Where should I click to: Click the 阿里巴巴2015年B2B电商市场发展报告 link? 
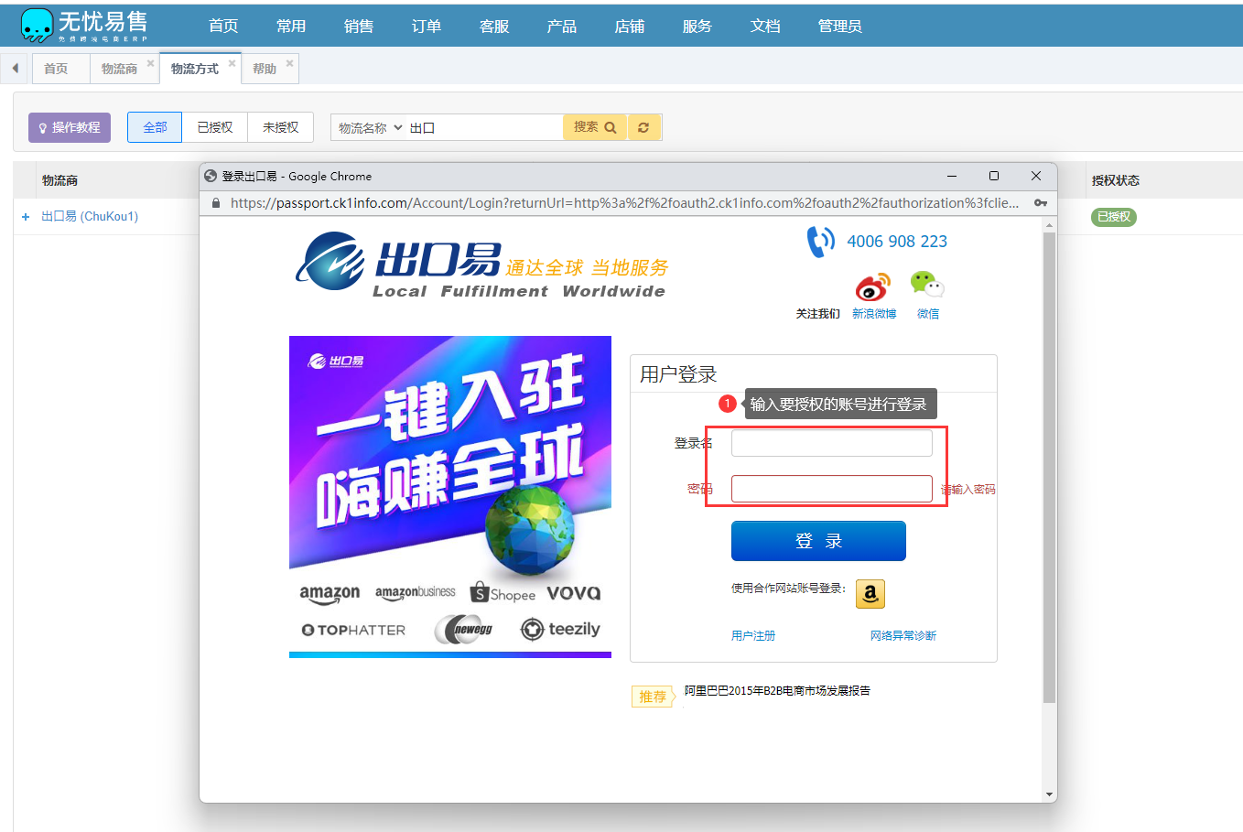pyautogui.click(x=777, y=691)
